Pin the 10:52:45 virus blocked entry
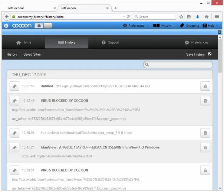Viewport: 224px width, 192px height. tap(15, 101)
